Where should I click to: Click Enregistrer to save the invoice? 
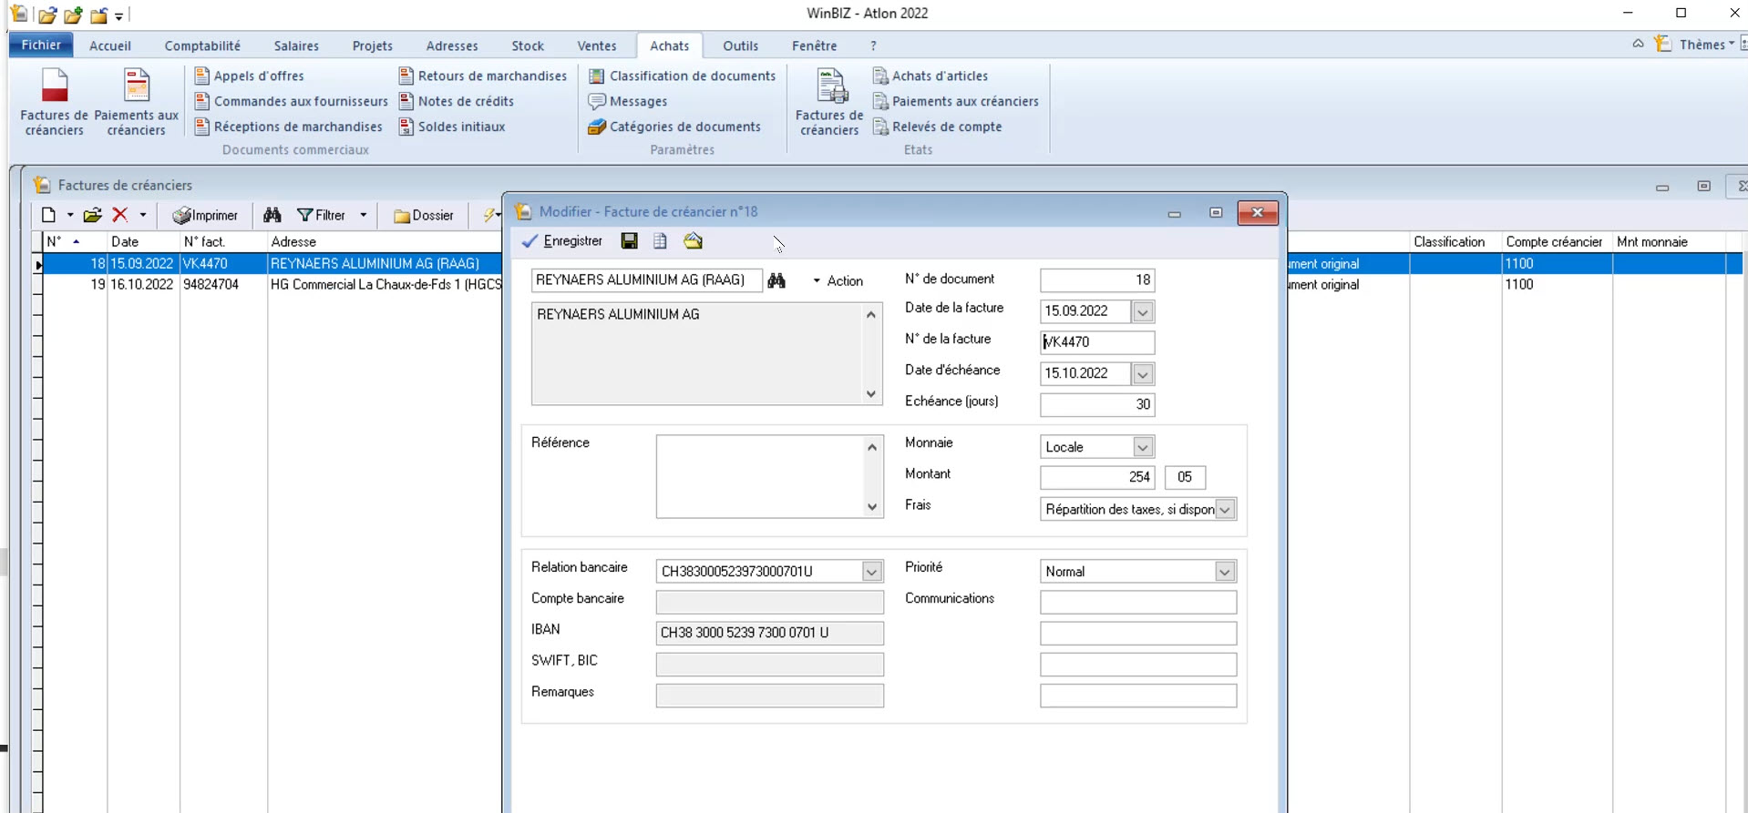[x=562, y=241]
